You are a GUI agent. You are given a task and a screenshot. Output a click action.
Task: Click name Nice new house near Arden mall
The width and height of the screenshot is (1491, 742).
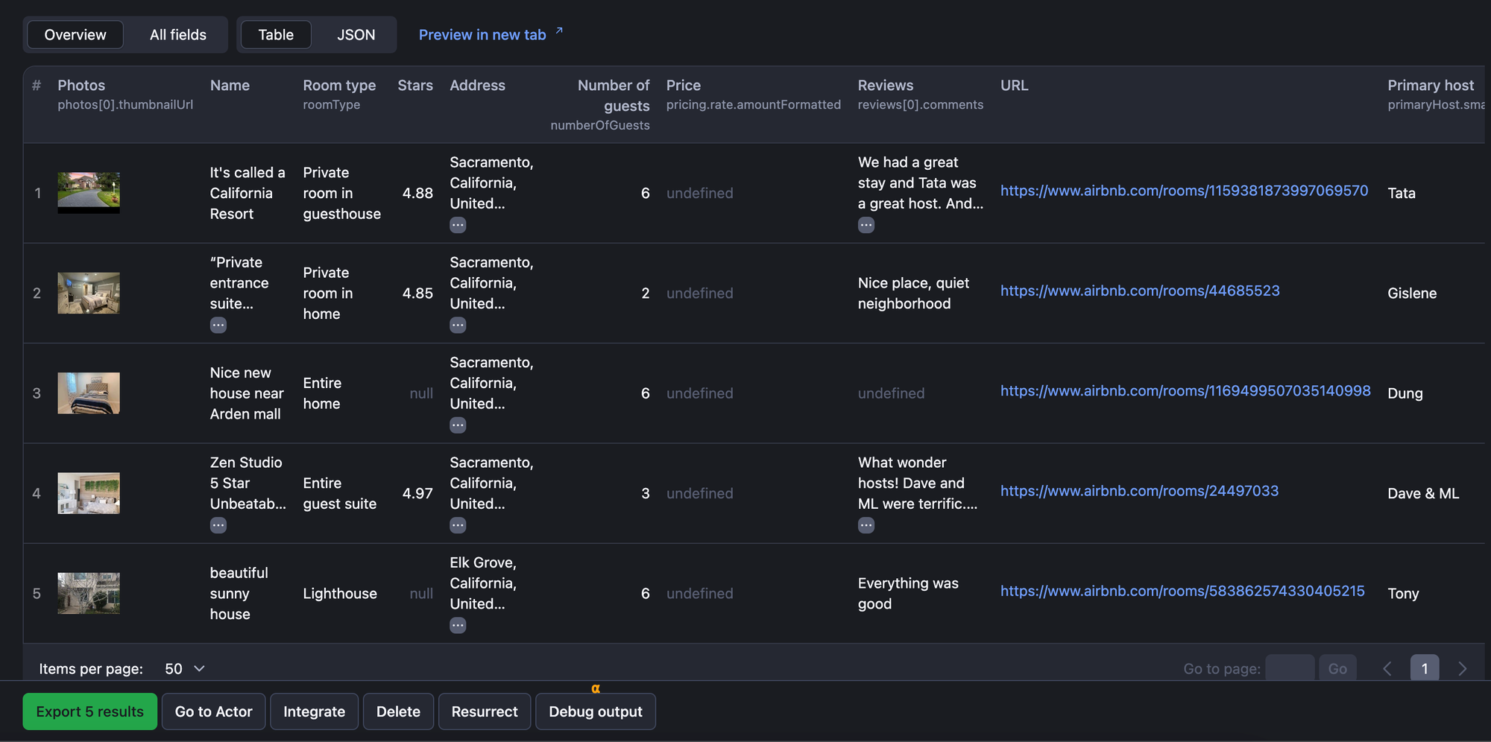247,393
